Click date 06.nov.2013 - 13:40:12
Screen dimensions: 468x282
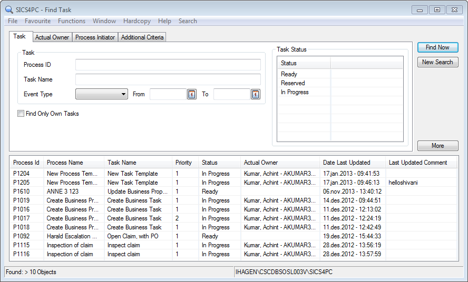(352, 192)
